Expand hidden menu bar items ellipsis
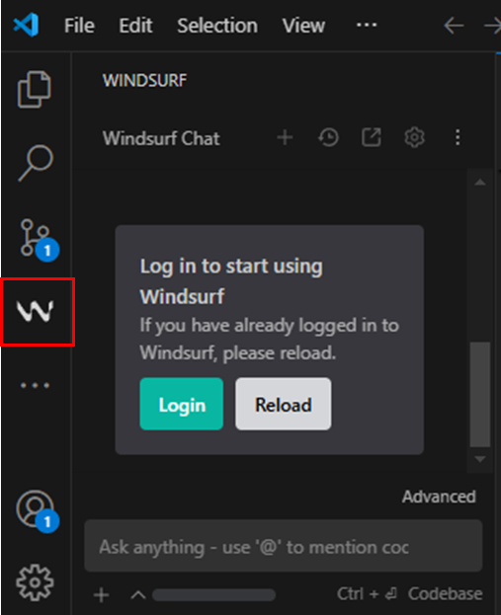This screenshot has height=615, width=501. tap(367, 25)
